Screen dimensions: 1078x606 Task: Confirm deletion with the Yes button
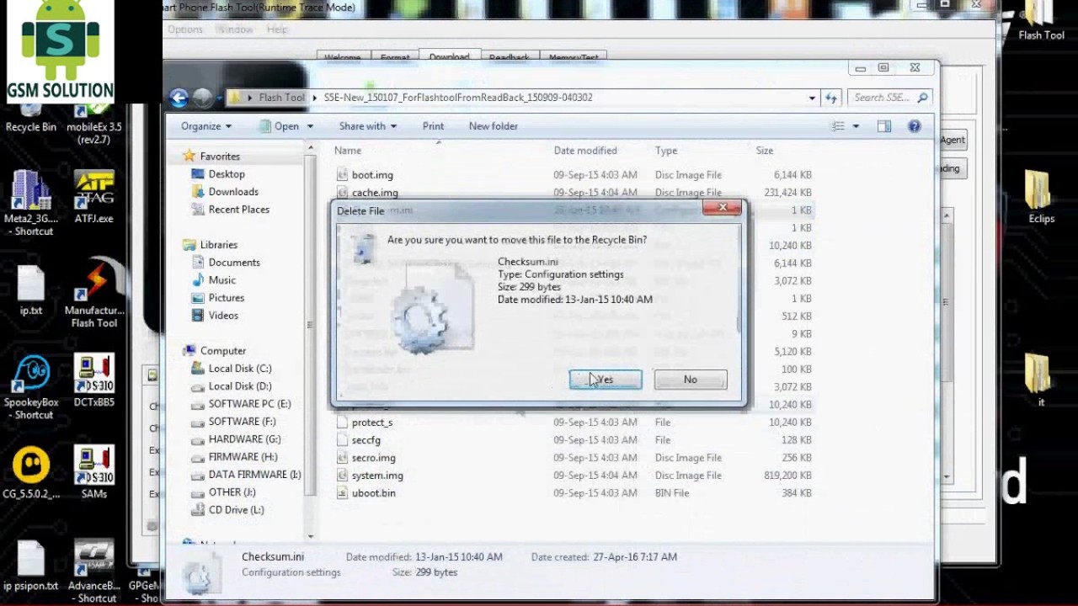(x=606, y=380)
